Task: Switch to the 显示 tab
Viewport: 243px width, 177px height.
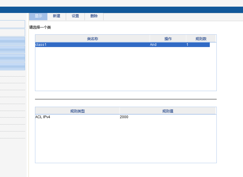Action: pos(38,16)
